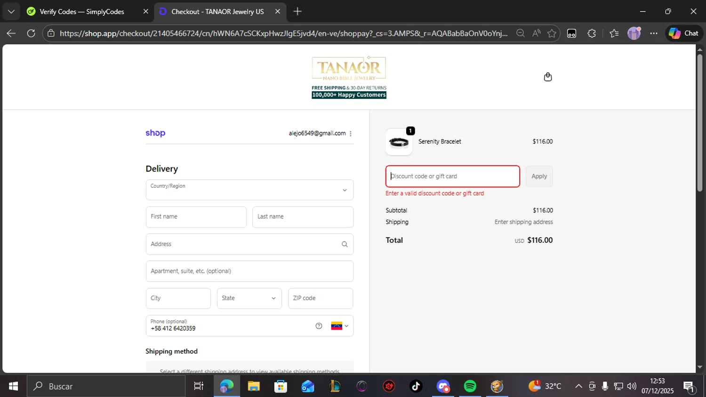Click the First name field
Viewport: 706px width, 397px height.
point(196,217)
